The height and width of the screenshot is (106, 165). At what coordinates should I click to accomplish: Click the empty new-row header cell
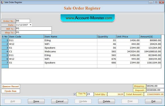tap(5, 66)
